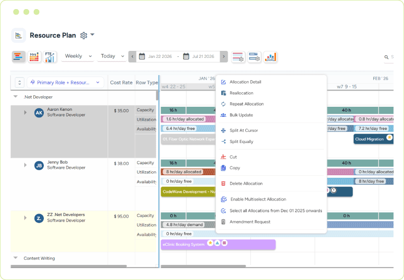Click the $ 95.00 cost rate cell

[x=121, y=217]
